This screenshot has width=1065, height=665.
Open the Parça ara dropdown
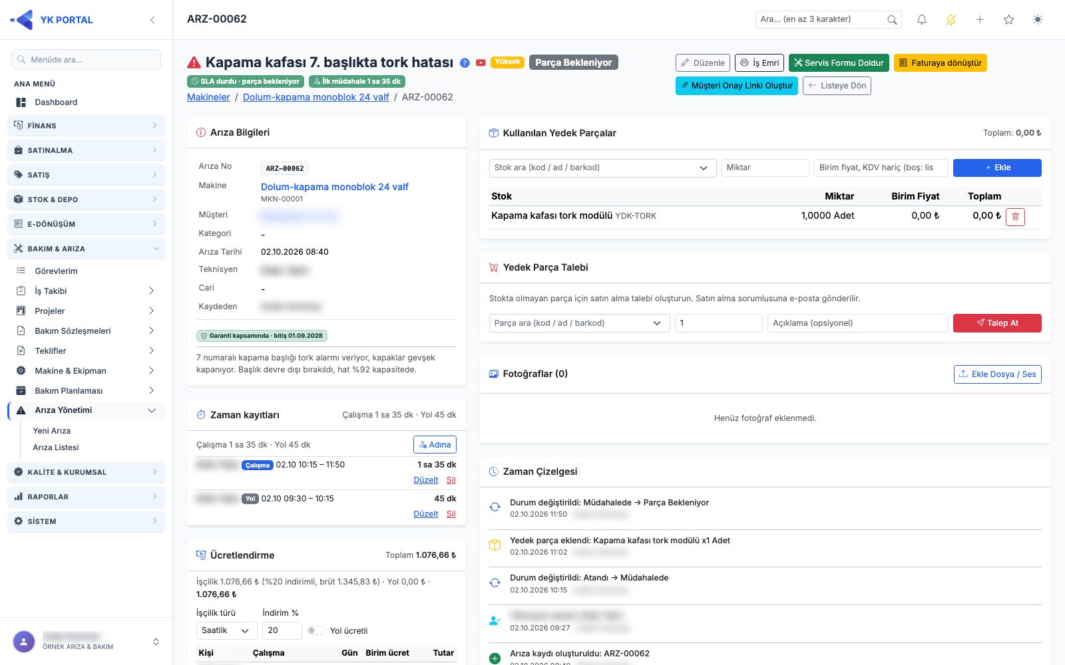[x=579, y=323]
